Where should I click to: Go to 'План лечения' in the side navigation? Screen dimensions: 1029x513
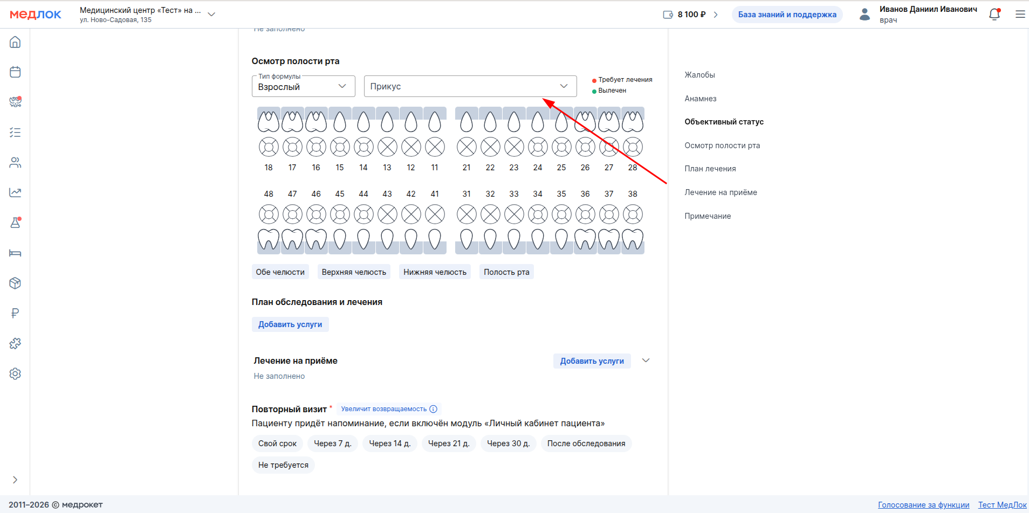[710, 169]
